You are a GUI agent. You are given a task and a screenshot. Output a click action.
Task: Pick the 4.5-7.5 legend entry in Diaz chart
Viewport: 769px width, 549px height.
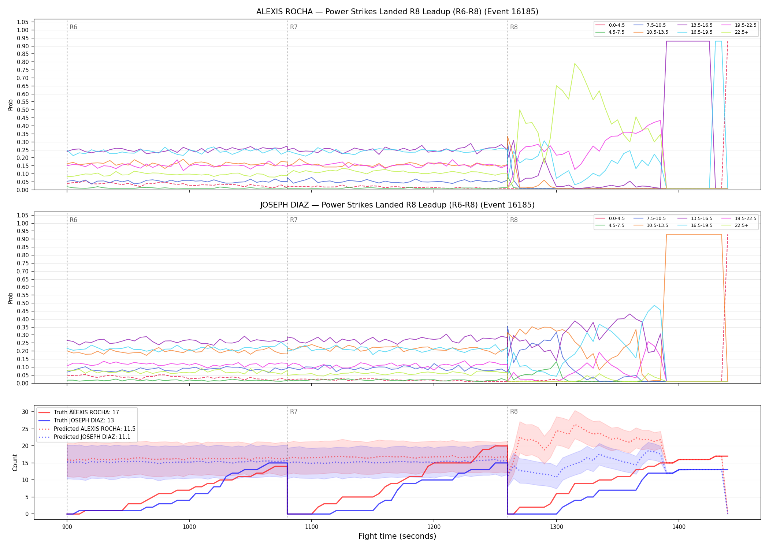coord(610,225)
